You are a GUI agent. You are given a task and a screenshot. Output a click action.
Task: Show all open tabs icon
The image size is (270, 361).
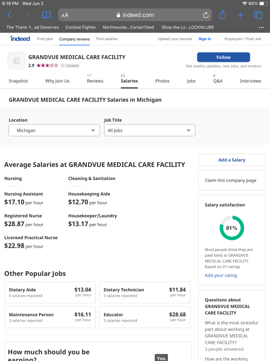(258, 15)
